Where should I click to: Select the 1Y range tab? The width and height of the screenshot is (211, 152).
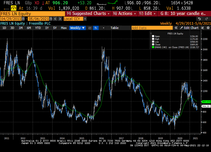[x=47, y=28]
